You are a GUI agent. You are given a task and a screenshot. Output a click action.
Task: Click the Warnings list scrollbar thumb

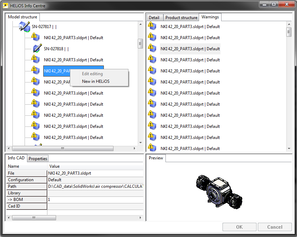click(289, 32)
